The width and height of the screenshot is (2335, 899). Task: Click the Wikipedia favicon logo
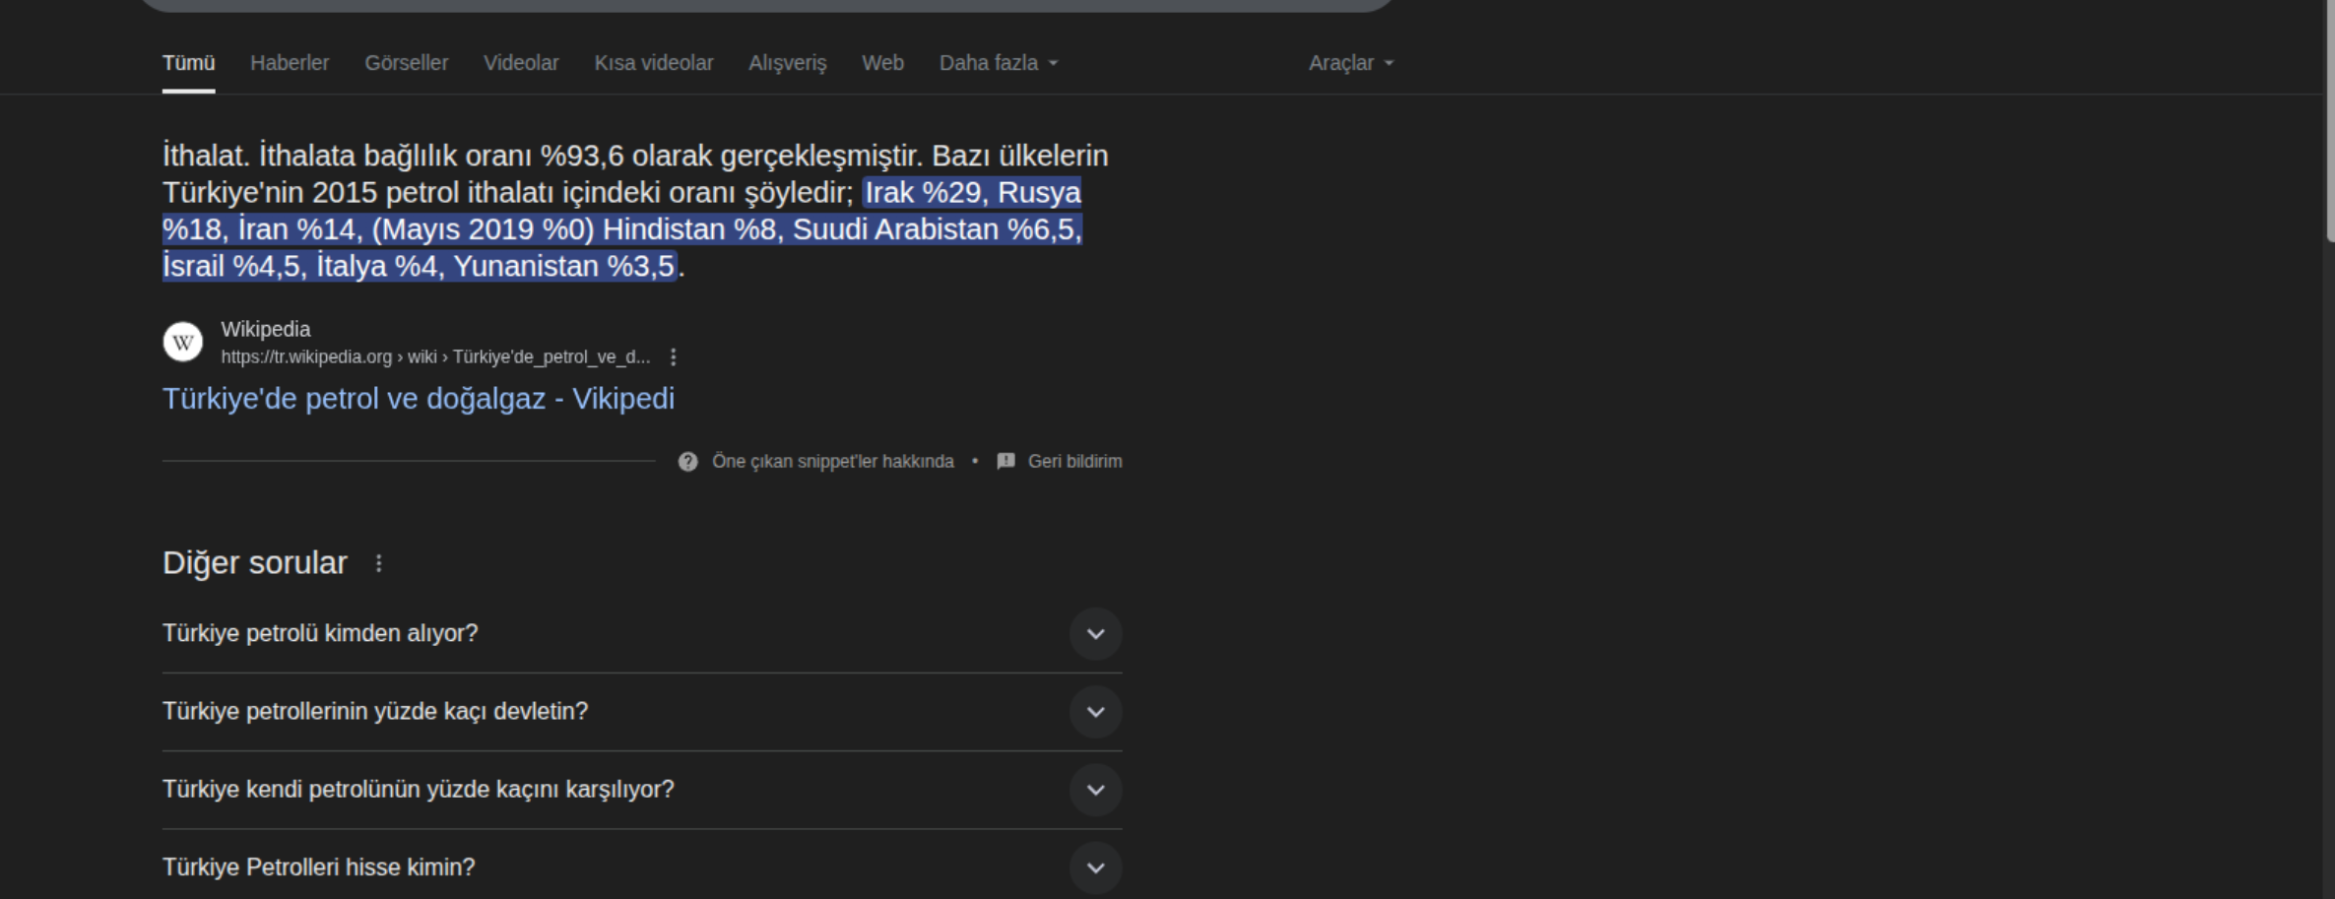(x=182, y=342)
